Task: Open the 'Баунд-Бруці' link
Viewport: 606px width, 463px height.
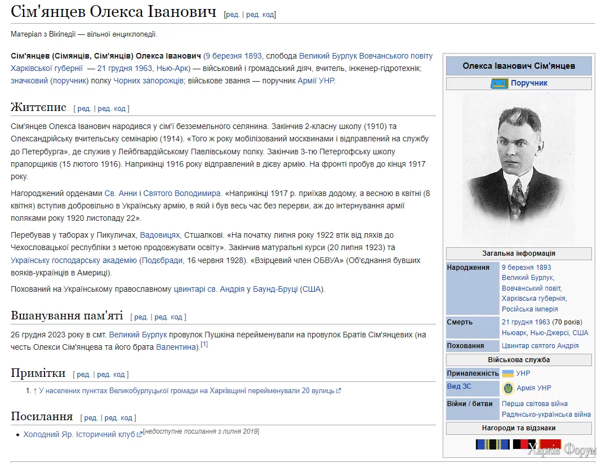Action: (x=275, y=289)
